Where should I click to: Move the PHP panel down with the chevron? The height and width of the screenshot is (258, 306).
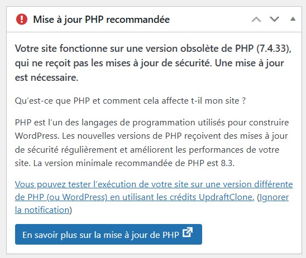click(274, 20)
